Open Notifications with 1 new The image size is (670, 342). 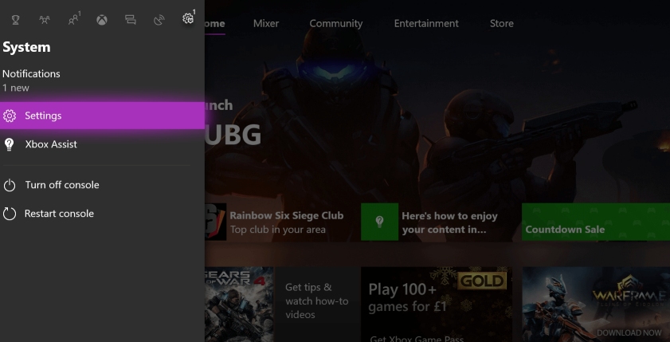tap(31, 81)
